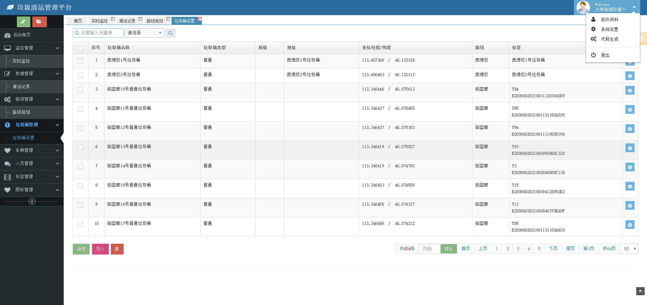The image size is (647, 305).
Task: Open the page size dropdown showing 10
Action: coord(629,249)
